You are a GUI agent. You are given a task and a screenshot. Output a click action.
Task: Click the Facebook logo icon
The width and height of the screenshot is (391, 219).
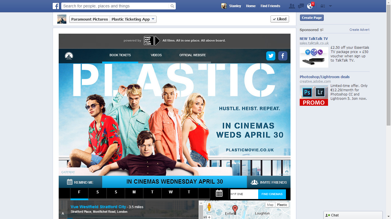click(56, 6)
